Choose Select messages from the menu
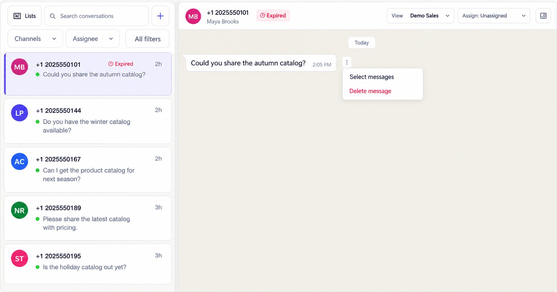This screenshot has height=292, width=557. coord(372,77)
